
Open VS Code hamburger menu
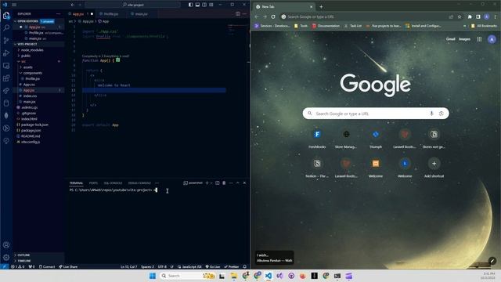click(x=14, y=5)
